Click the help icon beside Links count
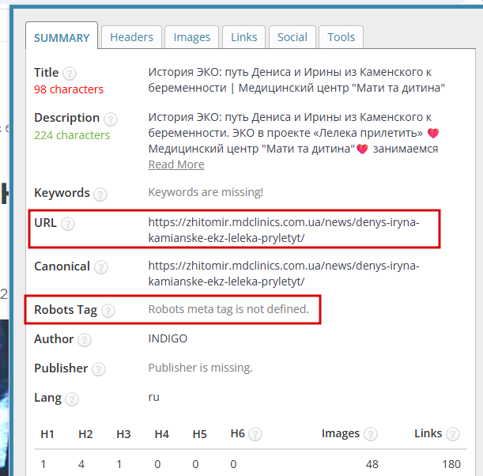483x476 pixels. coord(453,434)
